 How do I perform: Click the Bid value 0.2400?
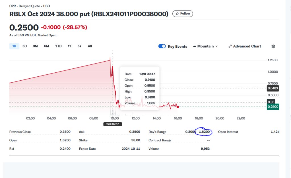(65, 149)
